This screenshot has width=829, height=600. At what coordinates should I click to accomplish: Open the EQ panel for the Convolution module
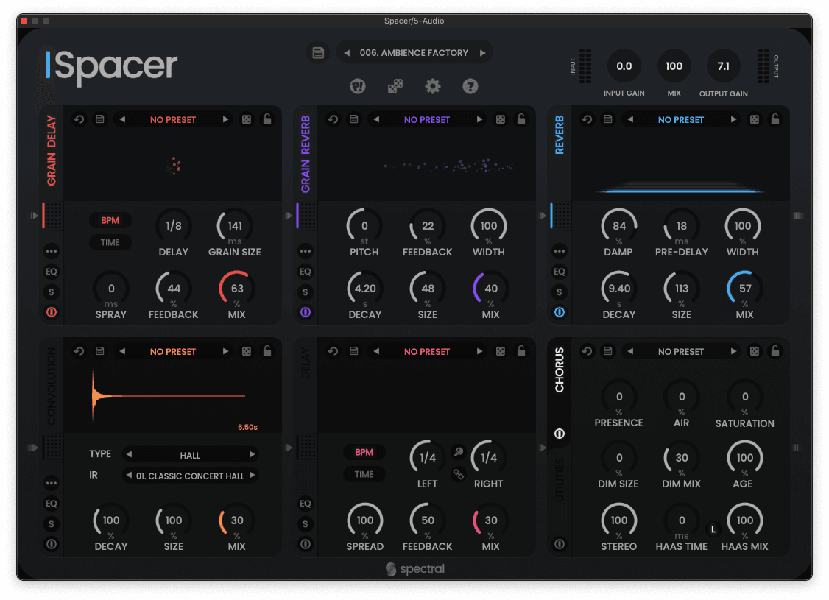coord(52,504)
